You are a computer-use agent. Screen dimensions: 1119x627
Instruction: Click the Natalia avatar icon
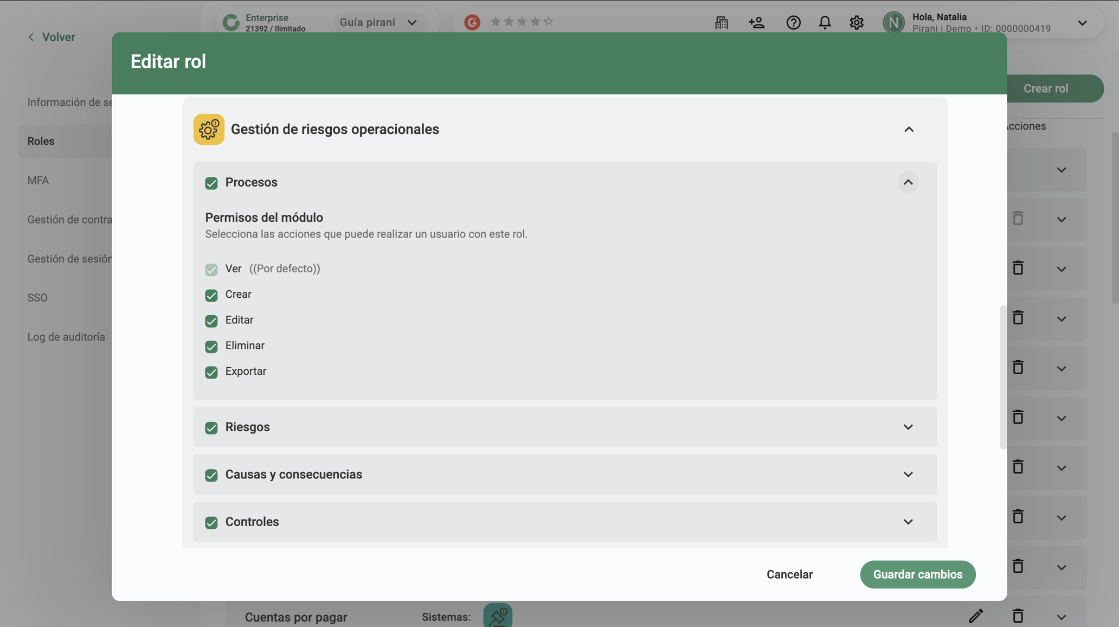click(x=893, y=22)
